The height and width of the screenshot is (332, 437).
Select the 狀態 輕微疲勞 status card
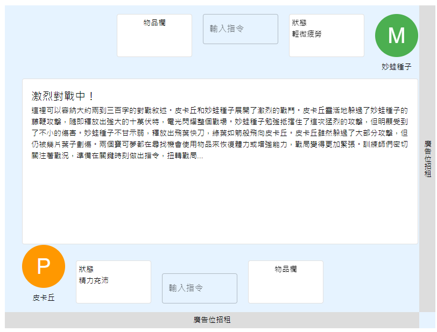pyautogui.click(x=327, y=36)
